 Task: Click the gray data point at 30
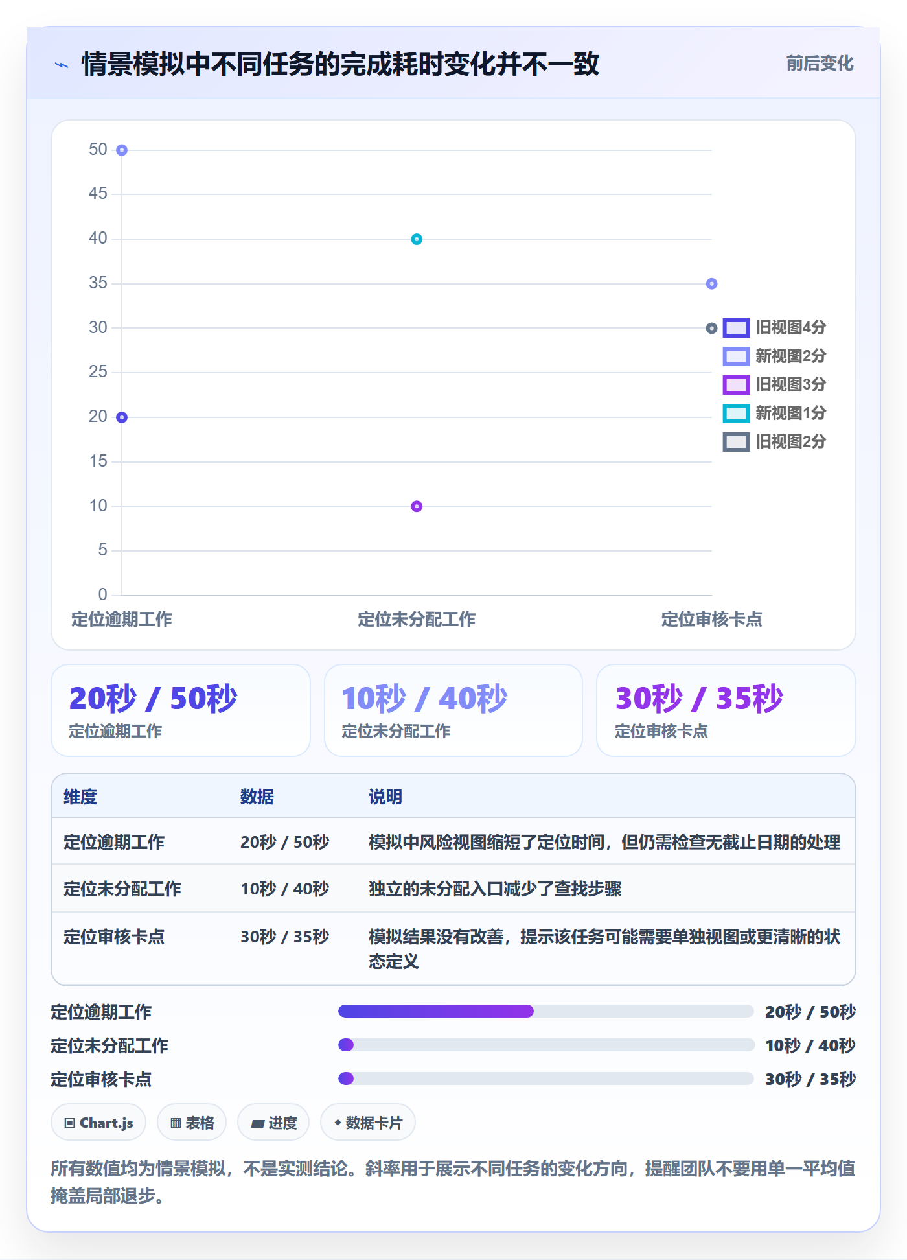pos(711,329)
